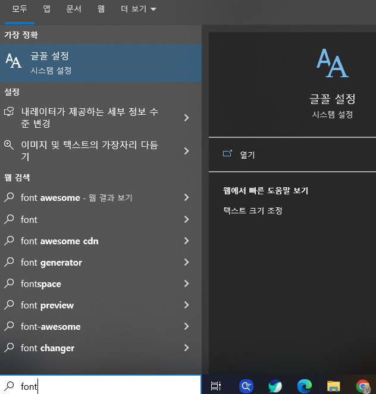Expand the 더 보기 dropdown
The height and width of the screenshot is (394, 376).
(139, 10)
